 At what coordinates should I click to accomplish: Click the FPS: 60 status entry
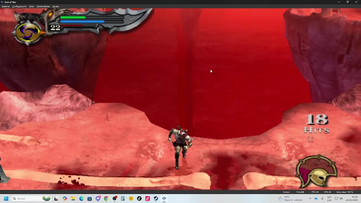click(x=315, y=192)
